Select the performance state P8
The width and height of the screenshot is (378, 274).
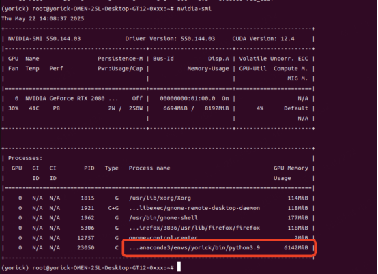tap(57, 108)
